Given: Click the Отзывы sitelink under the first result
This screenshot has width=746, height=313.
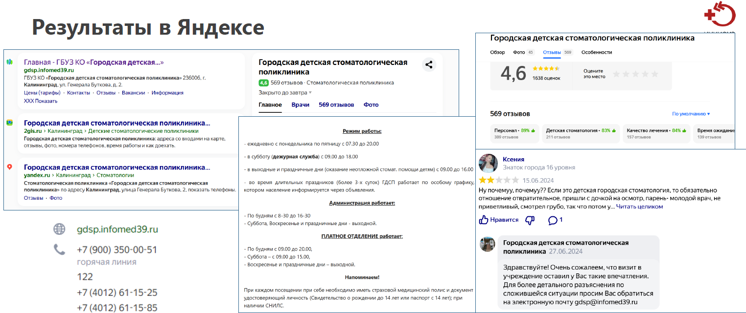Looking at the screenshot, I should 106,93.
